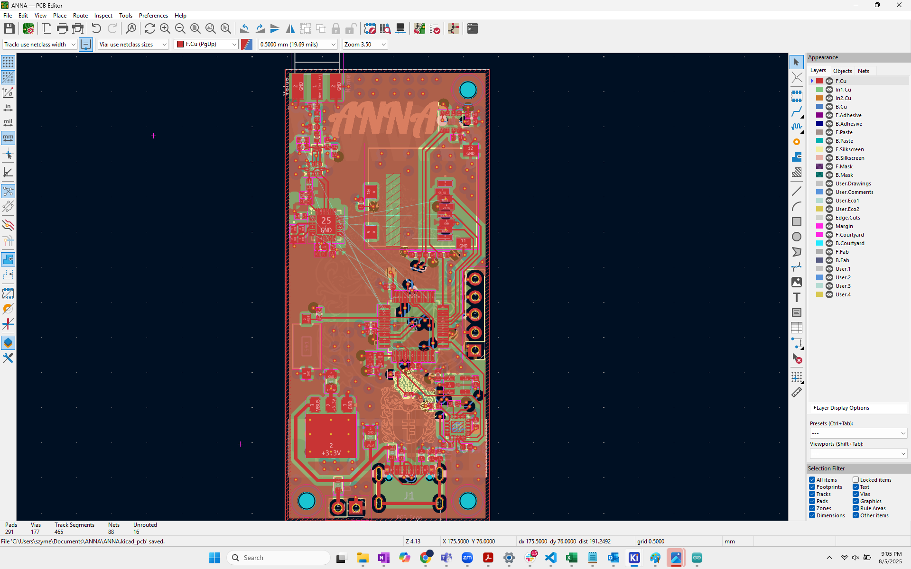Open Excel from the taskbar

[x=572, y=558]
